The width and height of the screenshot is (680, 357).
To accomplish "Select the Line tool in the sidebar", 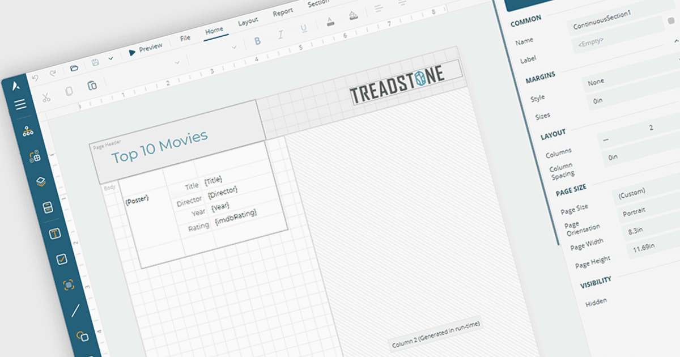I will point(75,310).
